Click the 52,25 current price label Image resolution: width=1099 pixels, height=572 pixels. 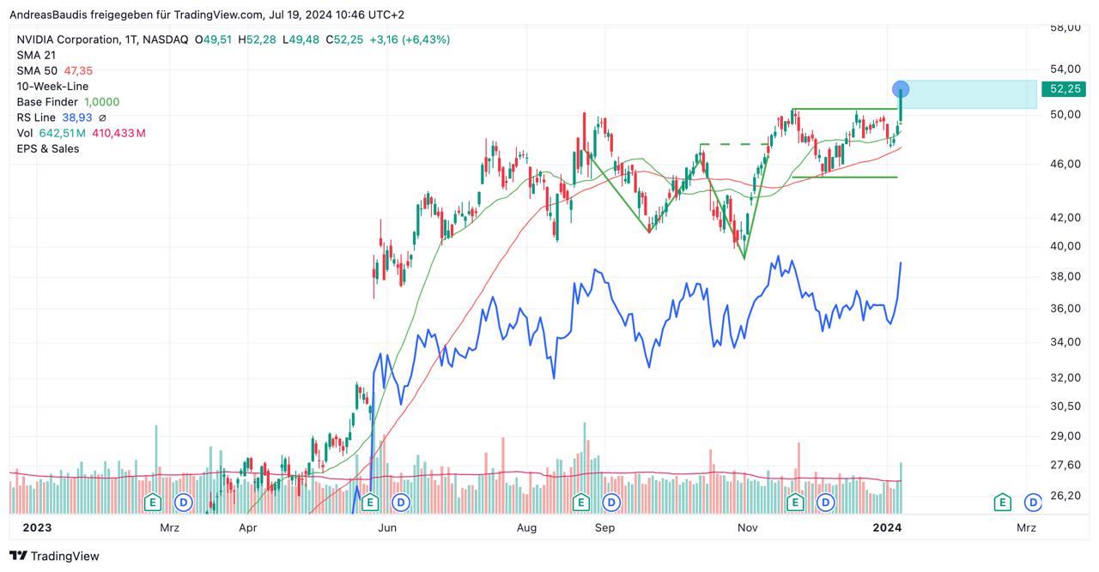(1064, 88)
